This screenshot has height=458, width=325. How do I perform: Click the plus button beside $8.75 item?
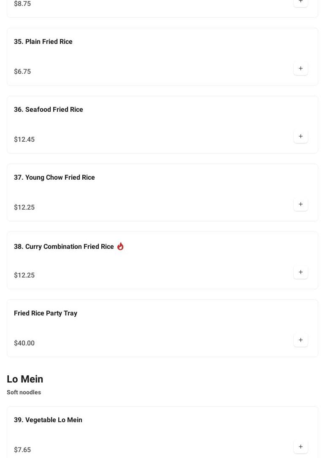click(301, 2)
